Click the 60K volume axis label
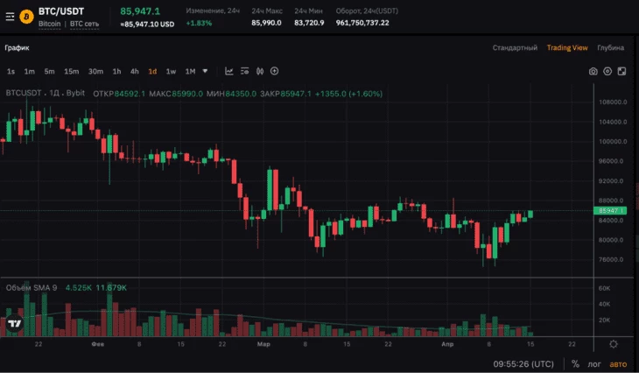The height and width of the screenshot is (373, 639). pyautogui.click(x=604, y=288)
